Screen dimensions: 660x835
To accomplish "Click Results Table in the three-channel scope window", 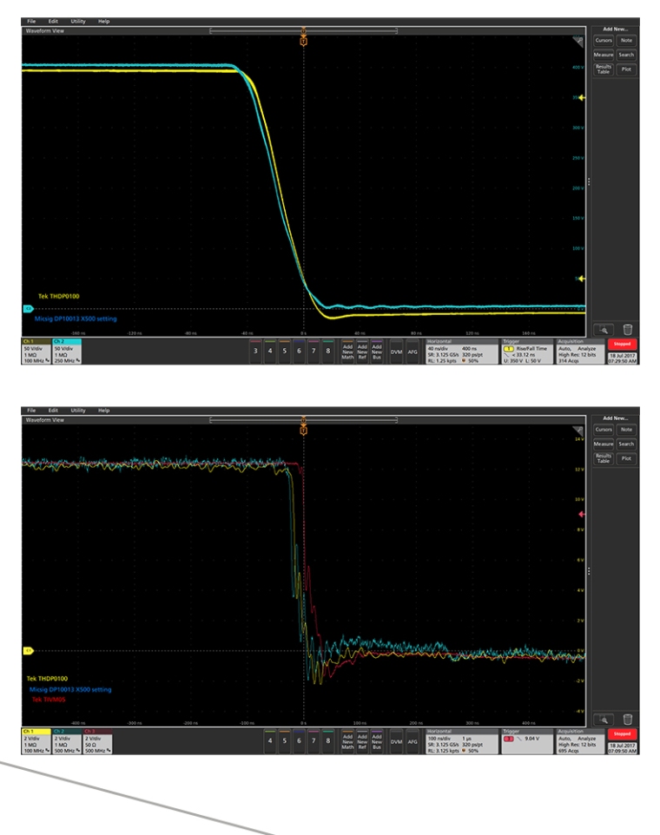I will coord(604,458).
